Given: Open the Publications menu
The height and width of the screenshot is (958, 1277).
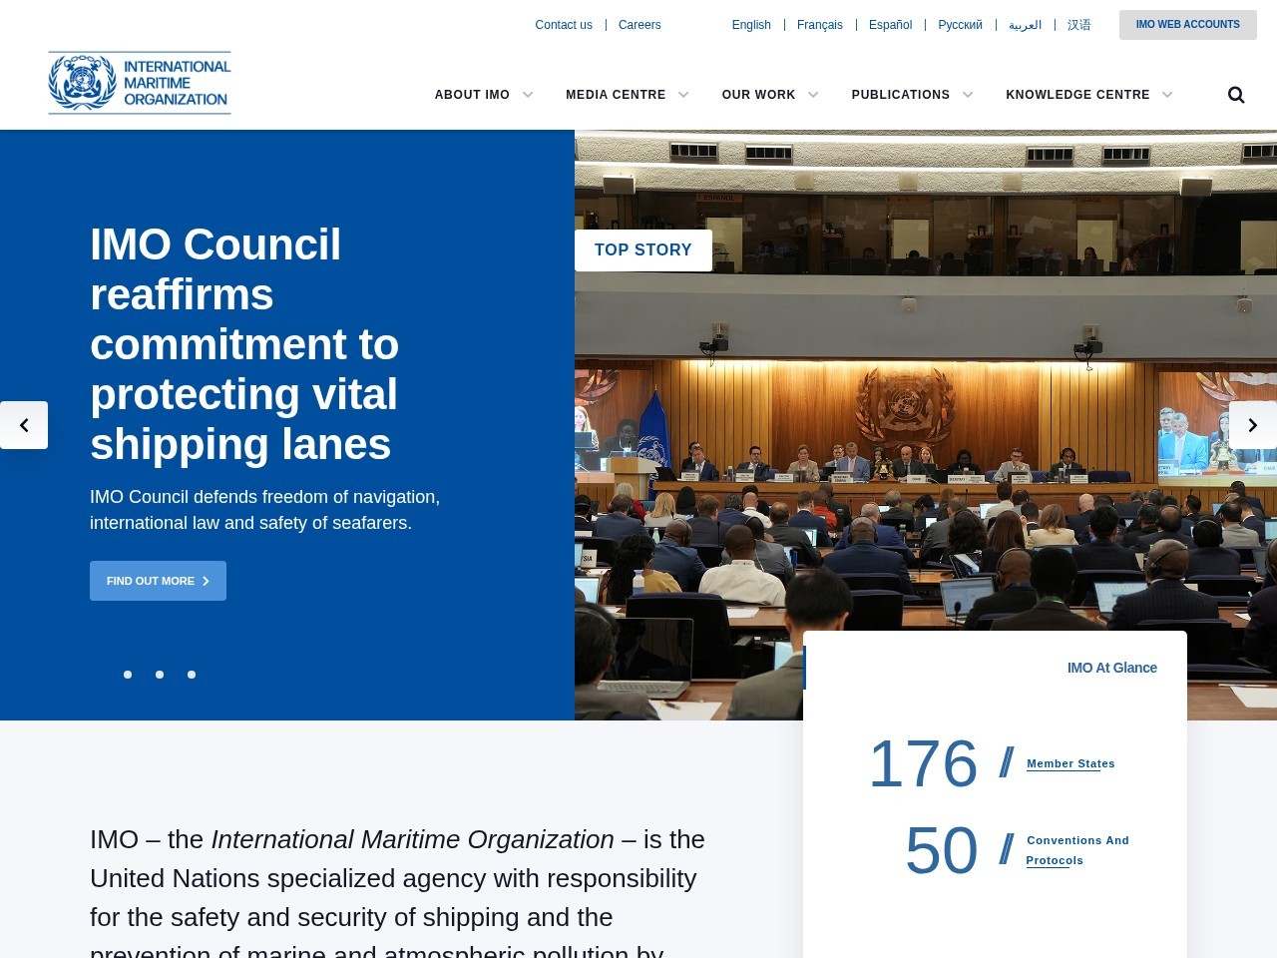Looking at the screenshot, I should [901, 95].
